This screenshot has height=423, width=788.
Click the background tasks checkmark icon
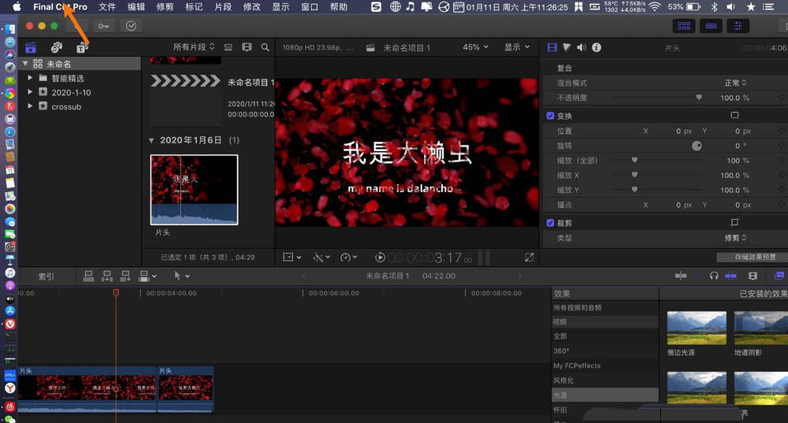point(131,26)
